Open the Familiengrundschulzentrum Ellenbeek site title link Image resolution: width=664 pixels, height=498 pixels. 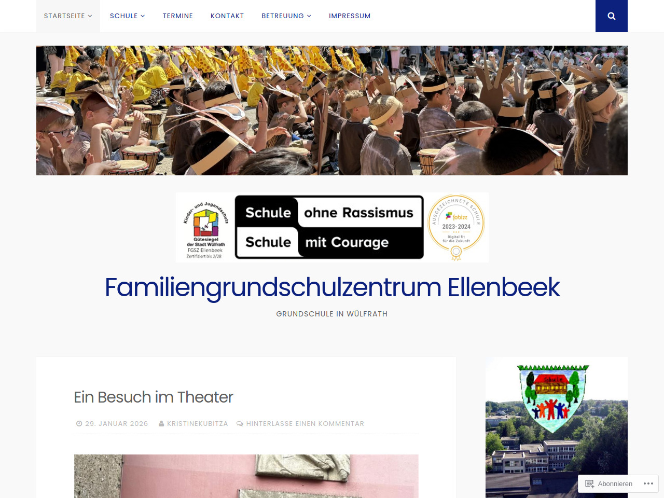point(332,287)
